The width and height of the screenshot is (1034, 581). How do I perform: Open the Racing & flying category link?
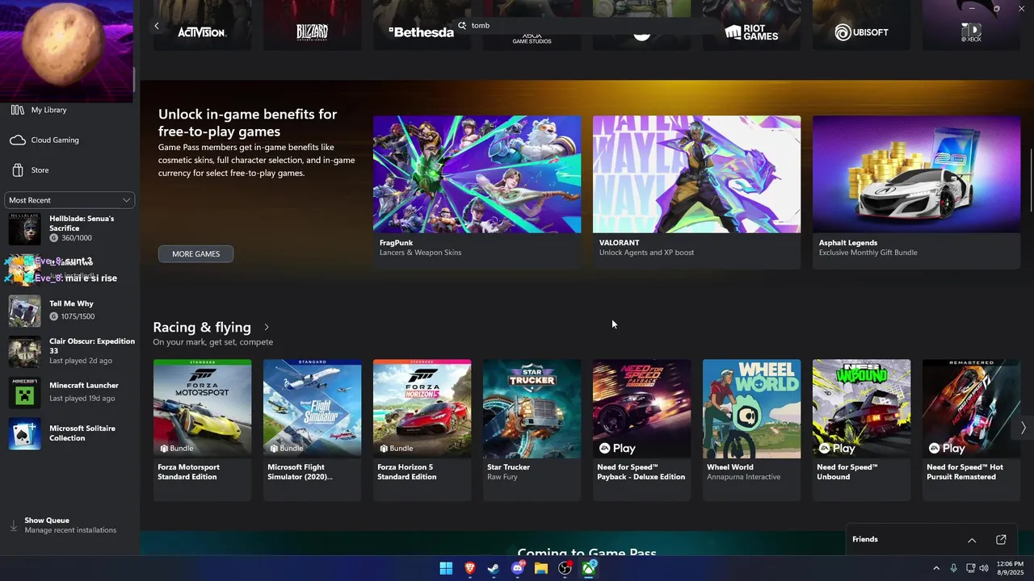click(x=202, y=327)
